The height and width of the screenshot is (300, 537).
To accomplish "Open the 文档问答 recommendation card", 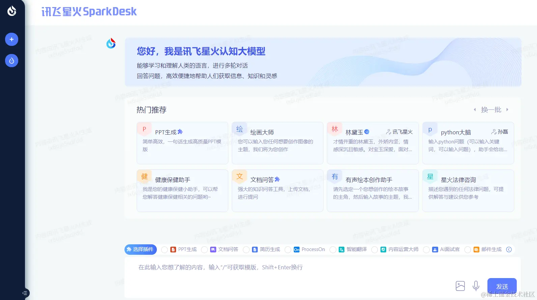I will (278, 191).
